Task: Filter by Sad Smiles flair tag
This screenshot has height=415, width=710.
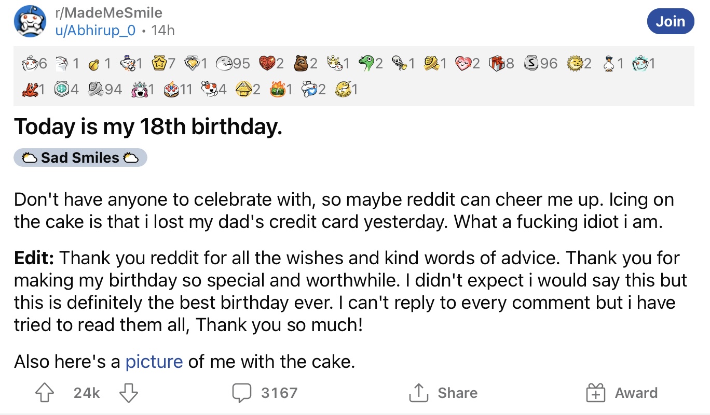Action: click(80, 158)
